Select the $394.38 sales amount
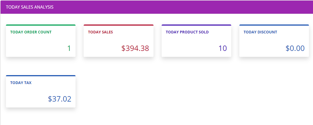Image resolution: width=313 pixels, height=125 pixels. point(135,48)
